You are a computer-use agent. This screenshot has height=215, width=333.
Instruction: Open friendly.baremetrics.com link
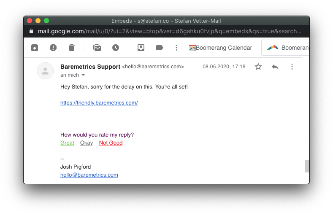pos(99,103)
